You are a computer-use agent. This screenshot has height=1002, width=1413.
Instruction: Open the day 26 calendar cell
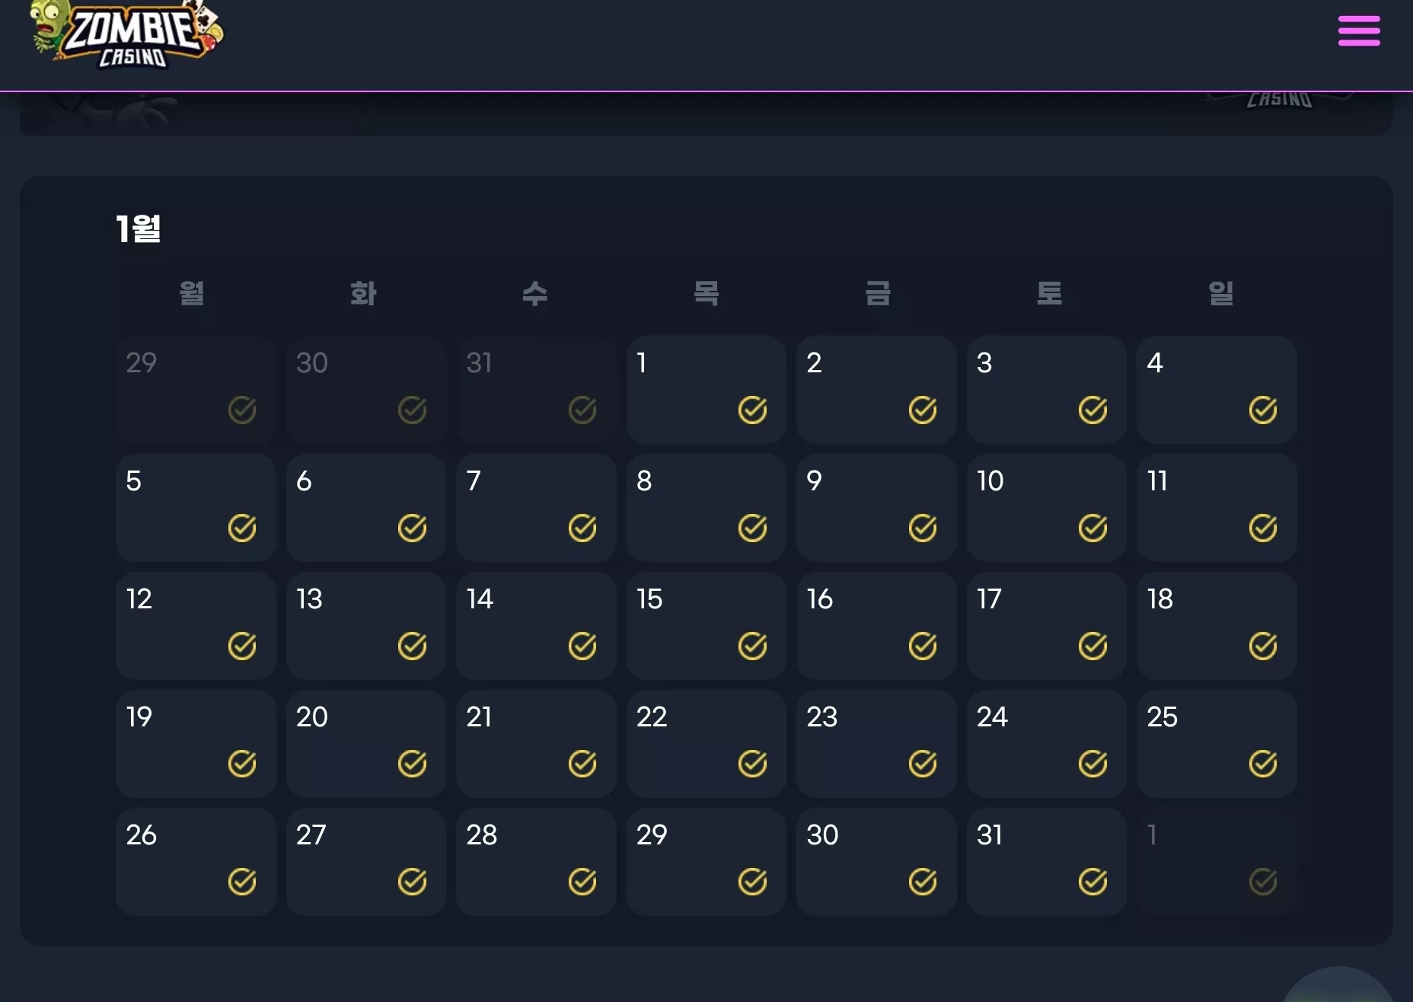pos(196,862)
